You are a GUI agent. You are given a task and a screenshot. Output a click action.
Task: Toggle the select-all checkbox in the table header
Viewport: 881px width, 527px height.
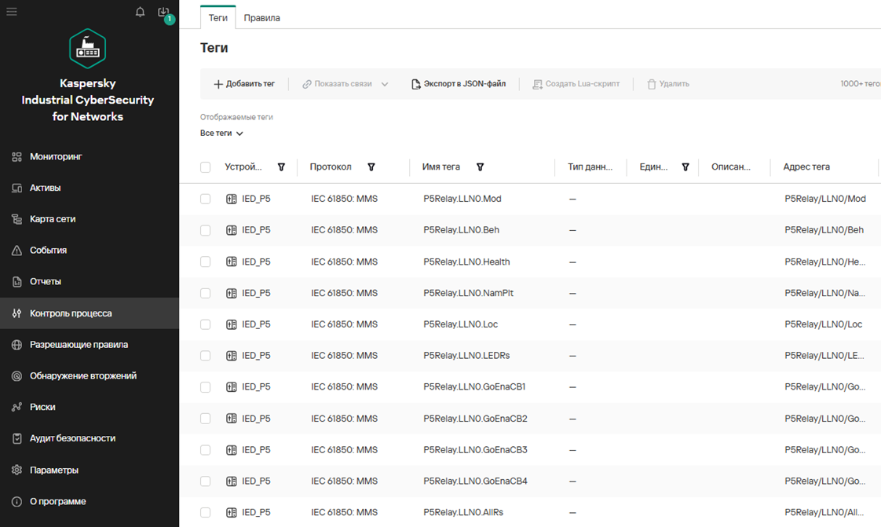206,167
